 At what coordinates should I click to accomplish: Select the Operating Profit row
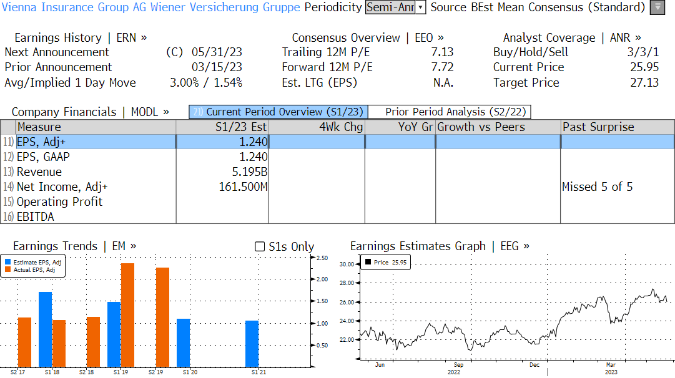pyautogui.click(x=337, y=202)
